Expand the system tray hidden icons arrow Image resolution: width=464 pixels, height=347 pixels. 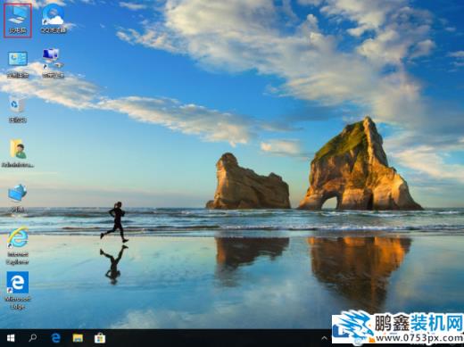[x=325, y=338]
